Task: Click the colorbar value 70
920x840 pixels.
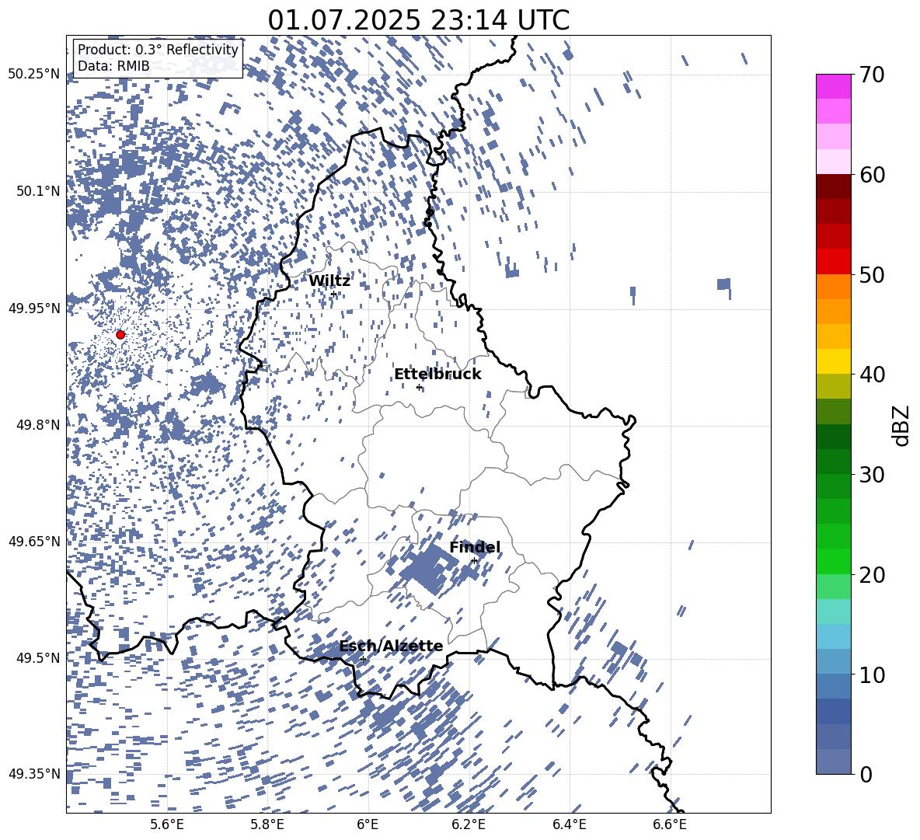Action: [873, 75]
